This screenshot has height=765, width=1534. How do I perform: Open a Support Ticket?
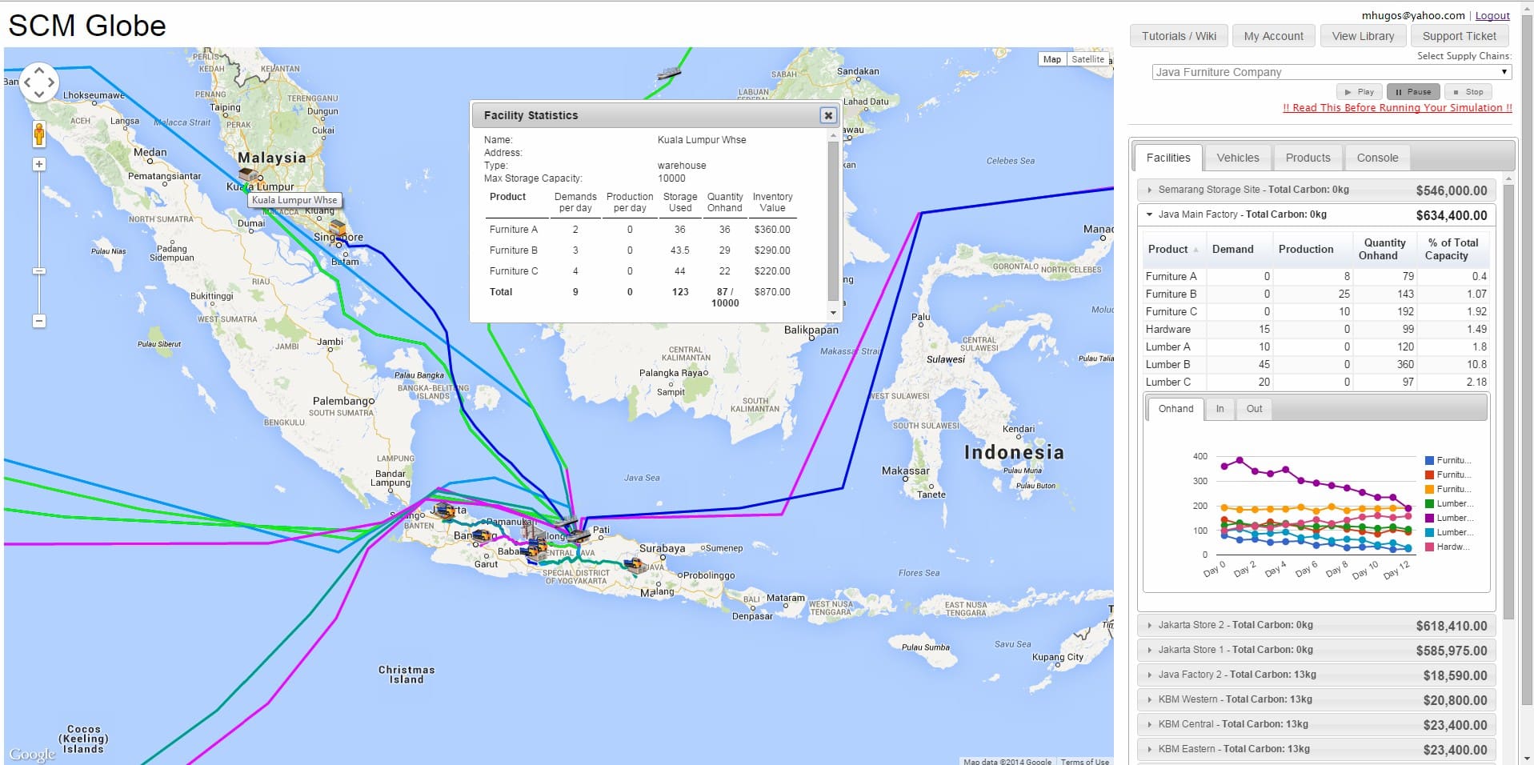(1459, 36)
